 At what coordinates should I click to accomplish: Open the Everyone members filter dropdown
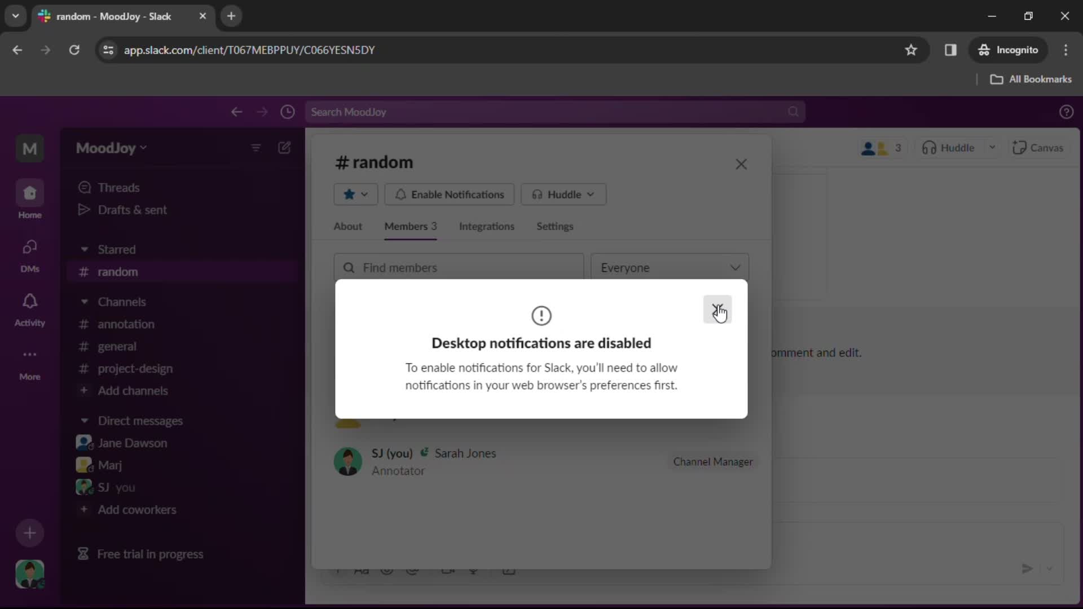click(x=669, y=268)
